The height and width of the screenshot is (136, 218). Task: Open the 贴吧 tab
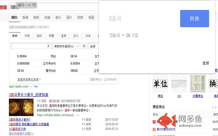(36, 17)
